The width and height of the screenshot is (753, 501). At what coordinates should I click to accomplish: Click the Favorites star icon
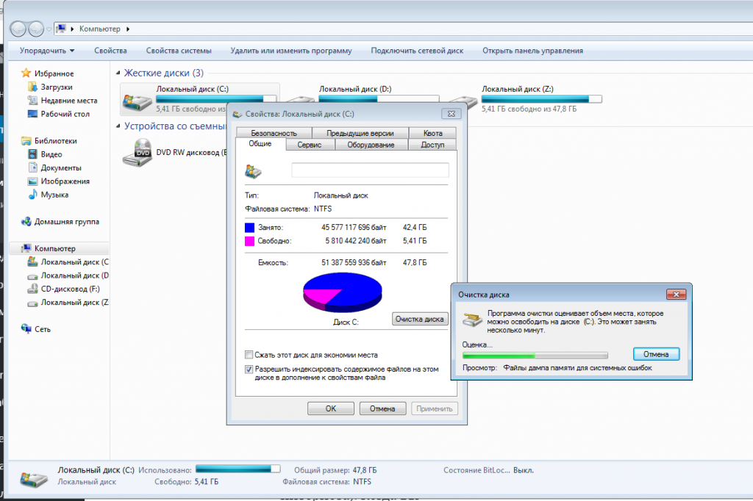26,73
